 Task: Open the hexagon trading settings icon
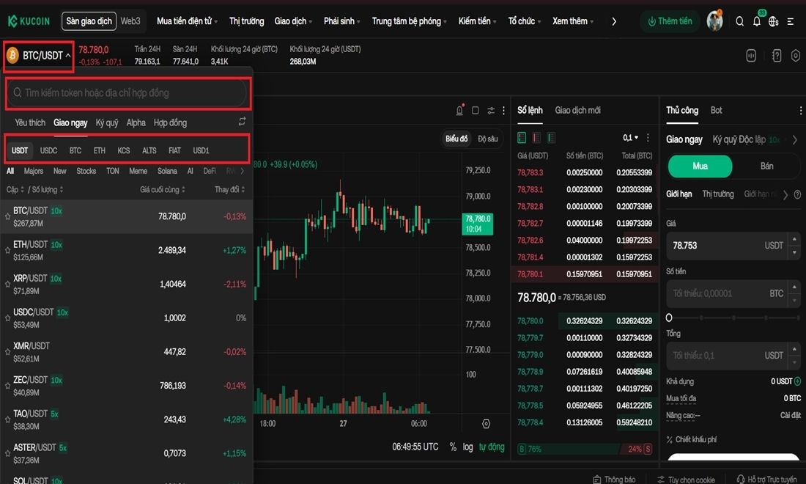point(796,56)
